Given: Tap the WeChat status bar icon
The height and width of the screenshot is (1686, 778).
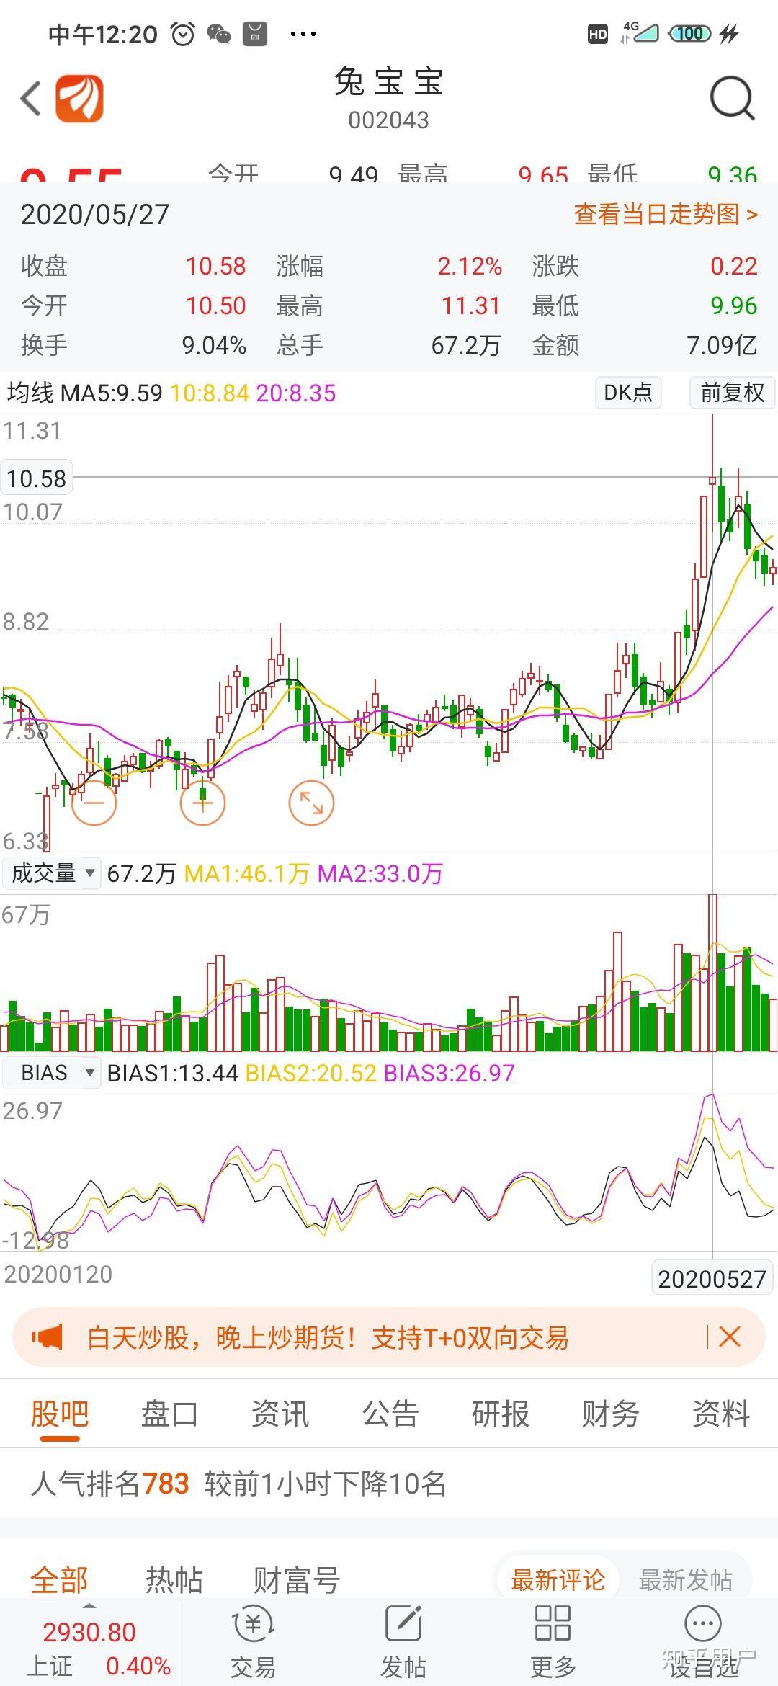Looking at the screenshot, I should [x=219, y=33].
